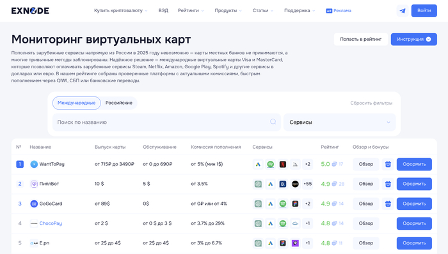Expand +55 more services for ПиллБот

pyautogui.click(x=307, y=184)
